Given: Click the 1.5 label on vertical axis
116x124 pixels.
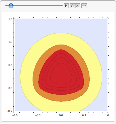Looking at the screenshot, I should pos(10,19).
